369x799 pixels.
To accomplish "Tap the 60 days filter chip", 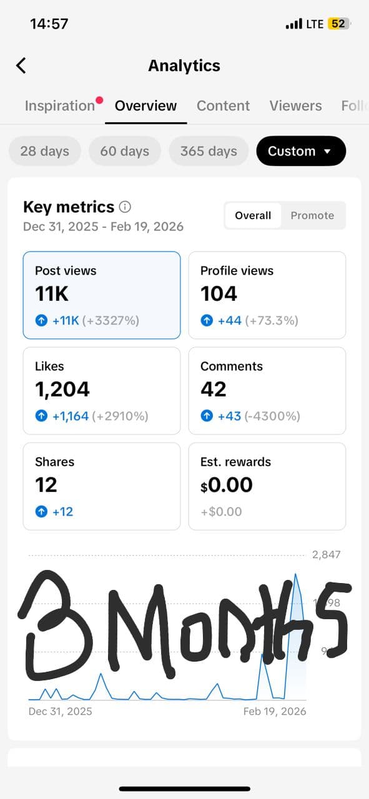I will pyautogui.click(x=125, y=150).
